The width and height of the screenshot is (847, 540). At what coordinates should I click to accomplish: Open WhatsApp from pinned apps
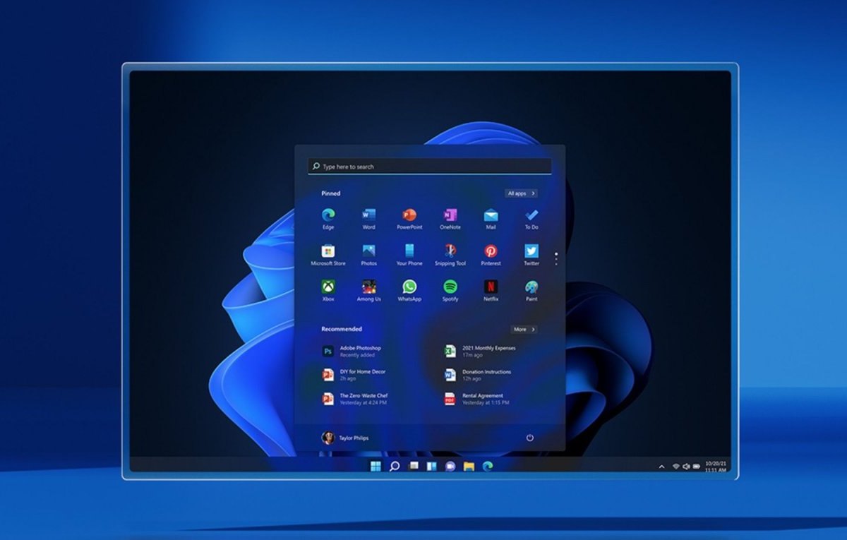(409, 291)
